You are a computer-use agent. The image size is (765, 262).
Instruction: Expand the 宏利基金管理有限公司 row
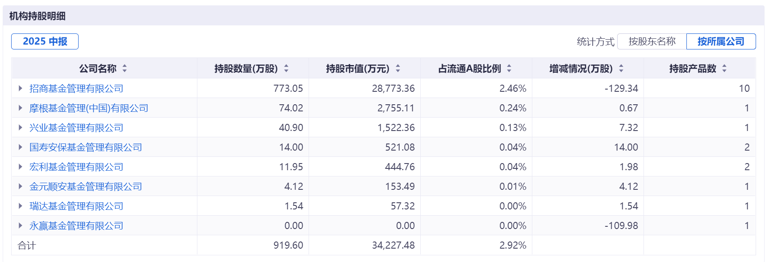(20, 167)
